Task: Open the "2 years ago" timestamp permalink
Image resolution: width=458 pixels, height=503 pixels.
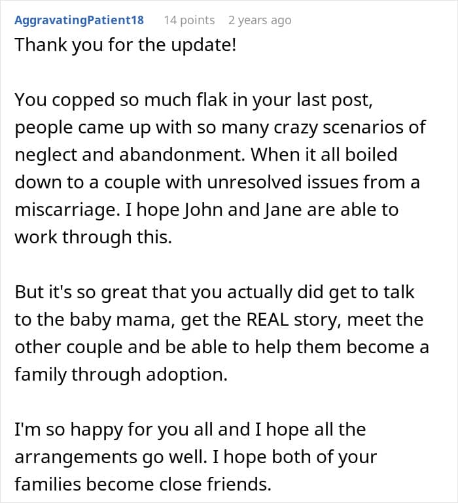Action: pyautogui.click(x=260, y=20)
